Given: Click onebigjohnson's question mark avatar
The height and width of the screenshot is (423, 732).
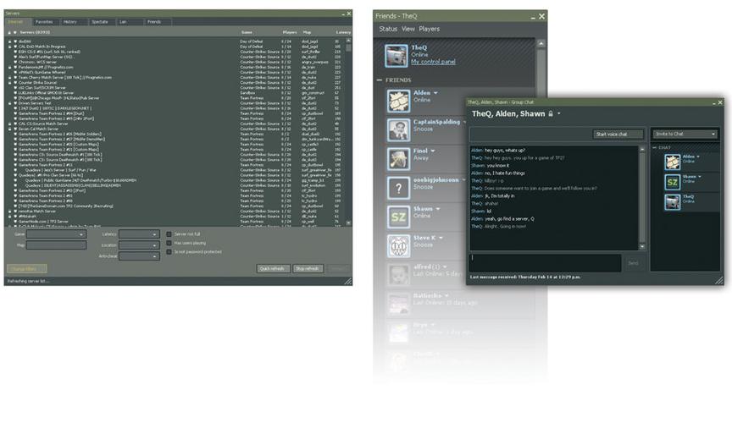Looking at the screenshot, I should pyautogui.click(x=399, y=188).
